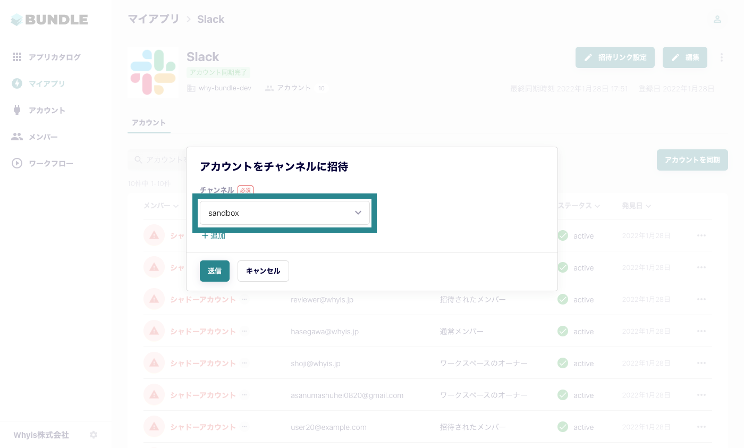Open row menu for user20@example.com
The image size is (744, 448).
pyautogui.click(x=701, y=427)
